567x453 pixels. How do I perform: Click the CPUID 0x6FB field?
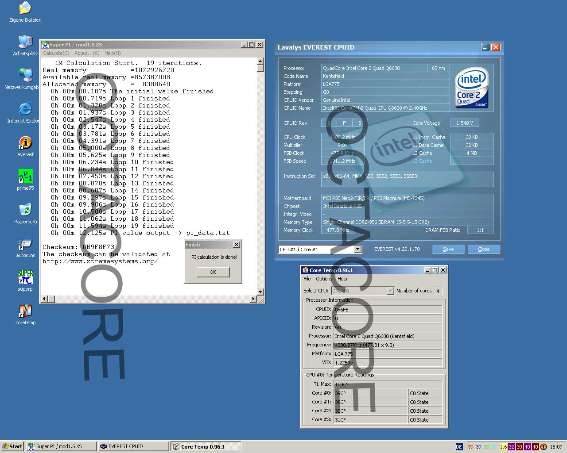coord(388,310)
